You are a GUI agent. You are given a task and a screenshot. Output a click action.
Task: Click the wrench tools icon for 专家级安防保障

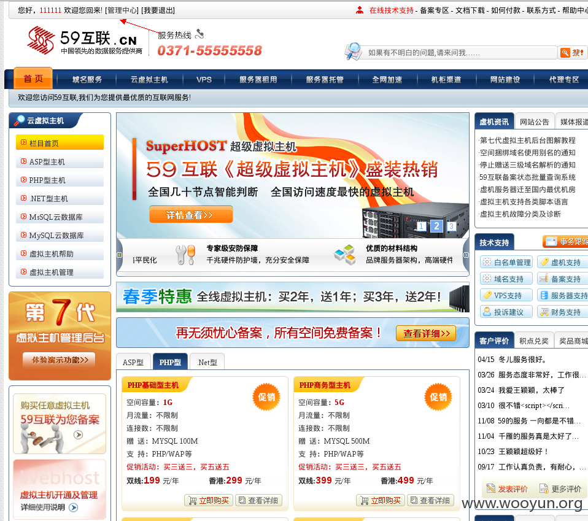point(185,255)
